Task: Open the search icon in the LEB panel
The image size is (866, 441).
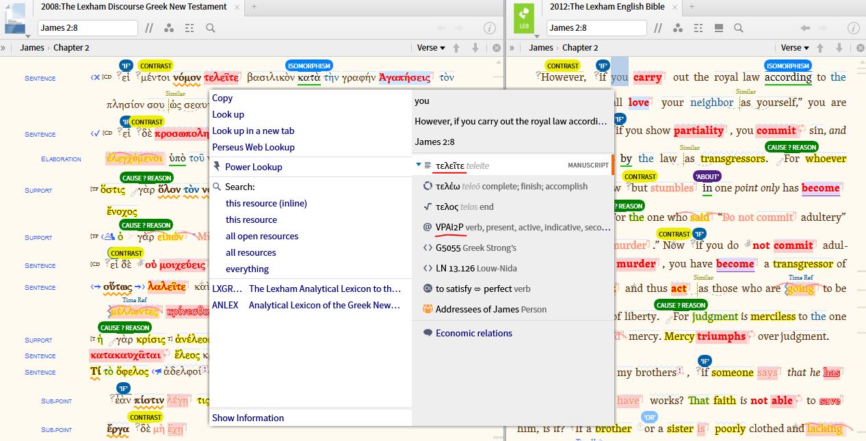Action: 739,28
